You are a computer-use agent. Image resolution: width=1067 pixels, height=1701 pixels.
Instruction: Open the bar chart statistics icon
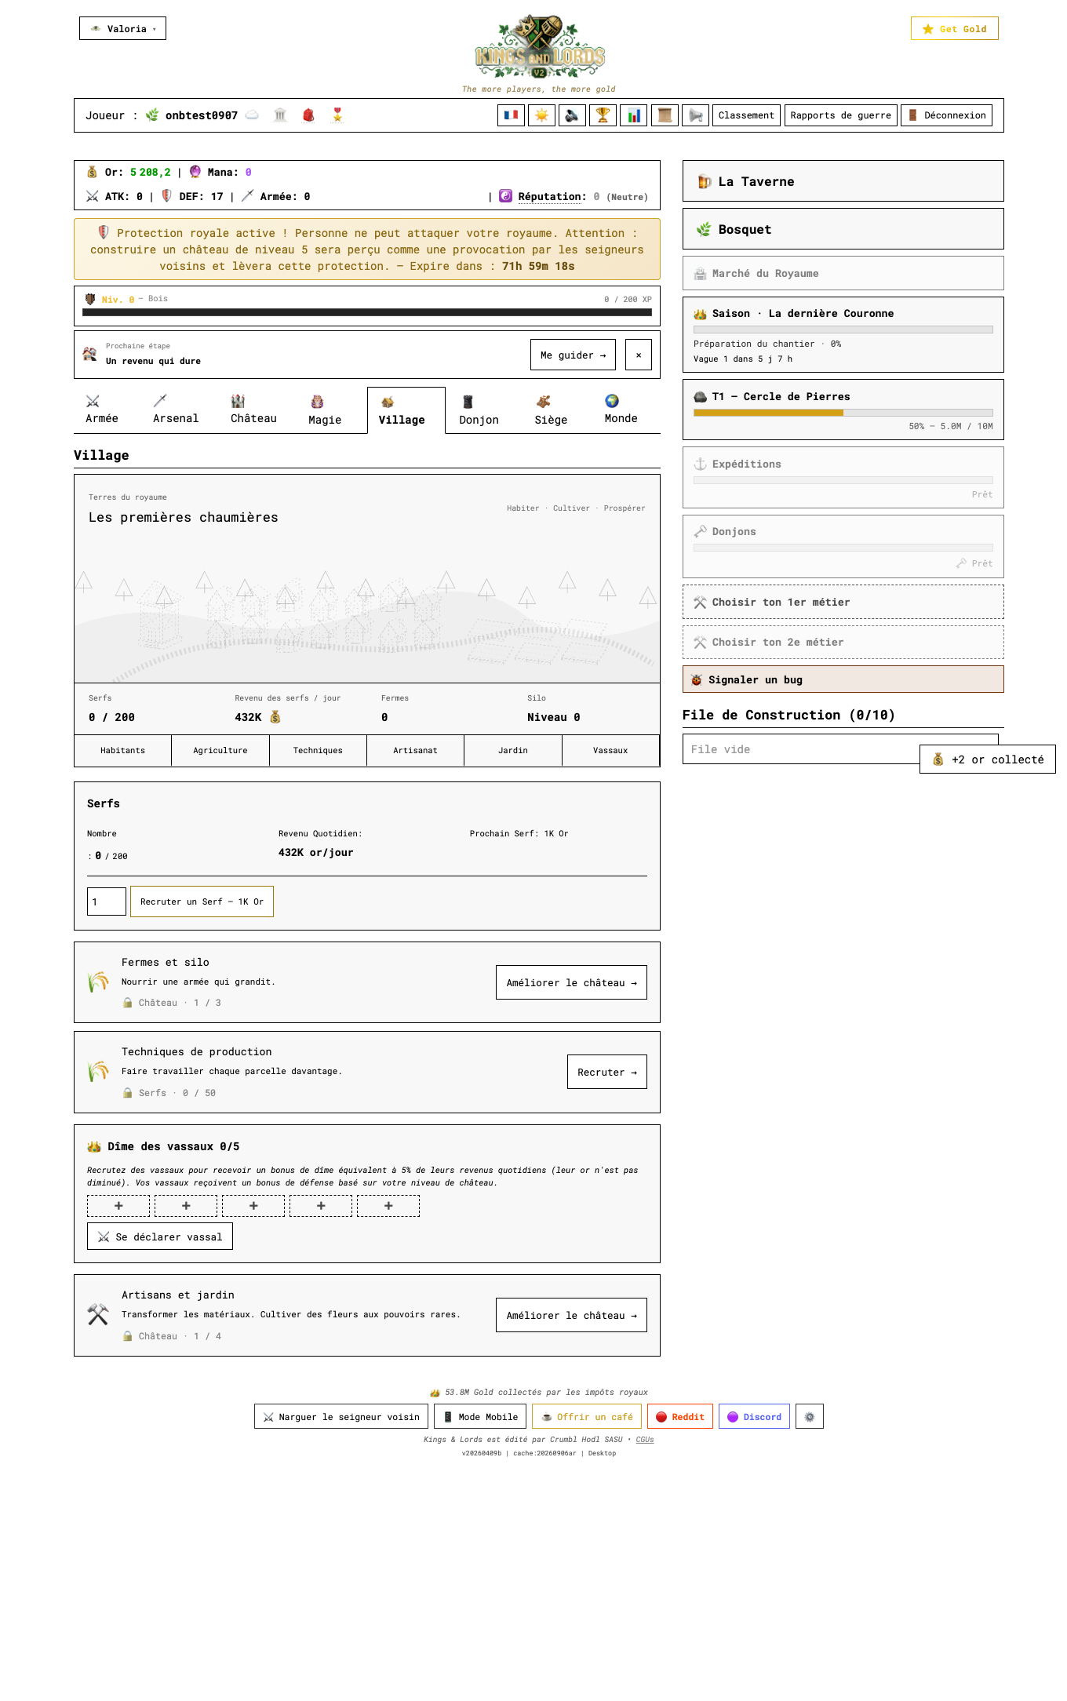(x=634, y=115)
